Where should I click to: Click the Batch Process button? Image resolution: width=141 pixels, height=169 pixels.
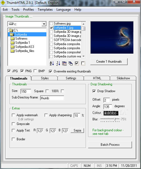point(110,145)
